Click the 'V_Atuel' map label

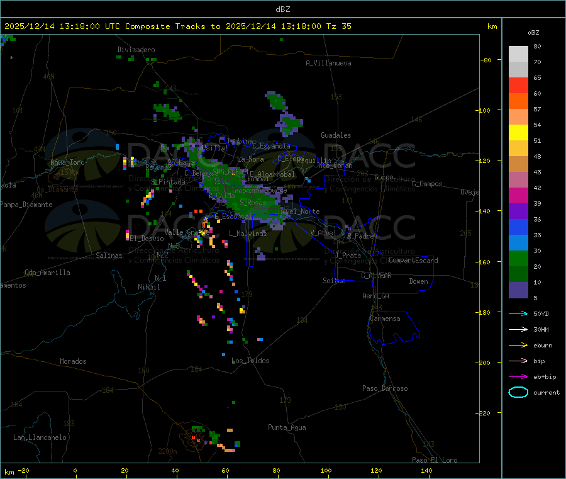click(x=323, y=233)
